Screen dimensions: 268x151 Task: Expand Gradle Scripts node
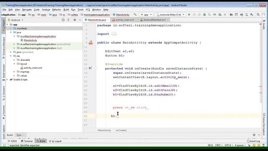coord(7,80)
